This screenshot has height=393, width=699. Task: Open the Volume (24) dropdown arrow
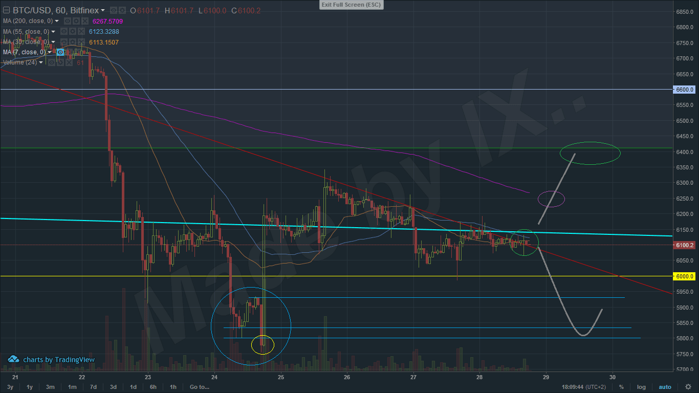point(41,62)
